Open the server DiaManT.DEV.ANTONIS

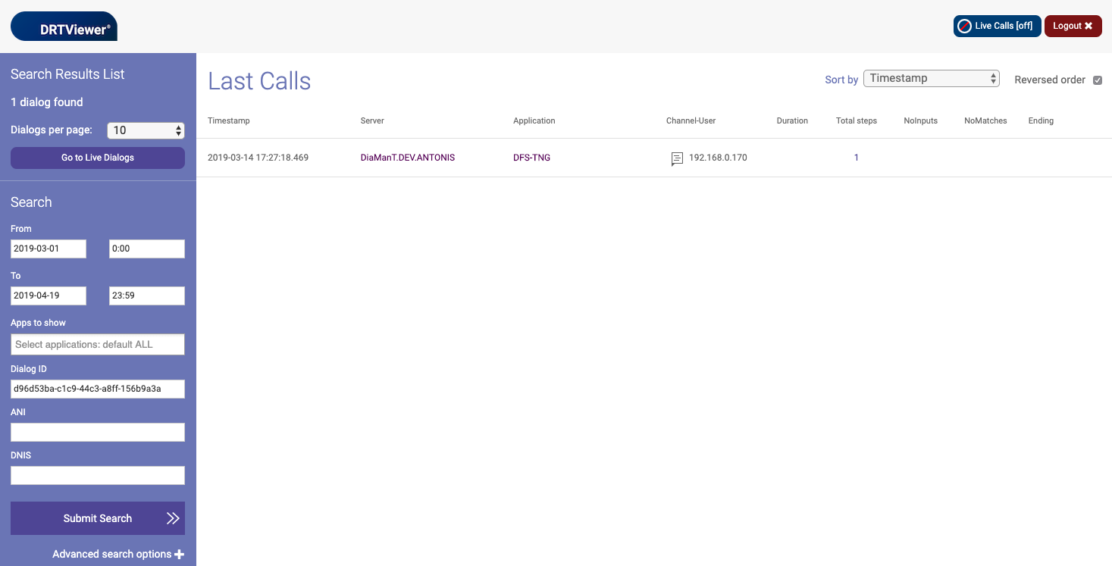coord(407,158)
